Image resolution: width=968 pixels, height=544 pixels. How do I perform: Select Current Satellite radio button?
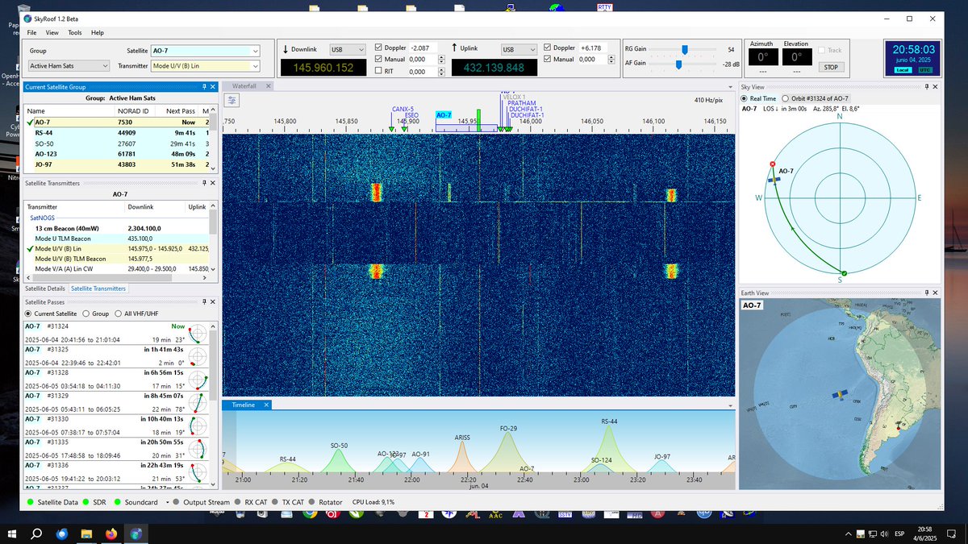click(x=29, y=314)
